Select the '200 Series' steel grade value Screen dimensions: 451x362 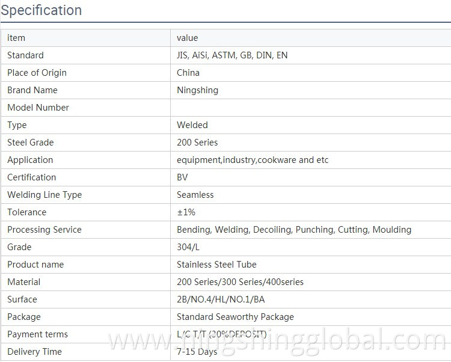(x=197, y=143)
